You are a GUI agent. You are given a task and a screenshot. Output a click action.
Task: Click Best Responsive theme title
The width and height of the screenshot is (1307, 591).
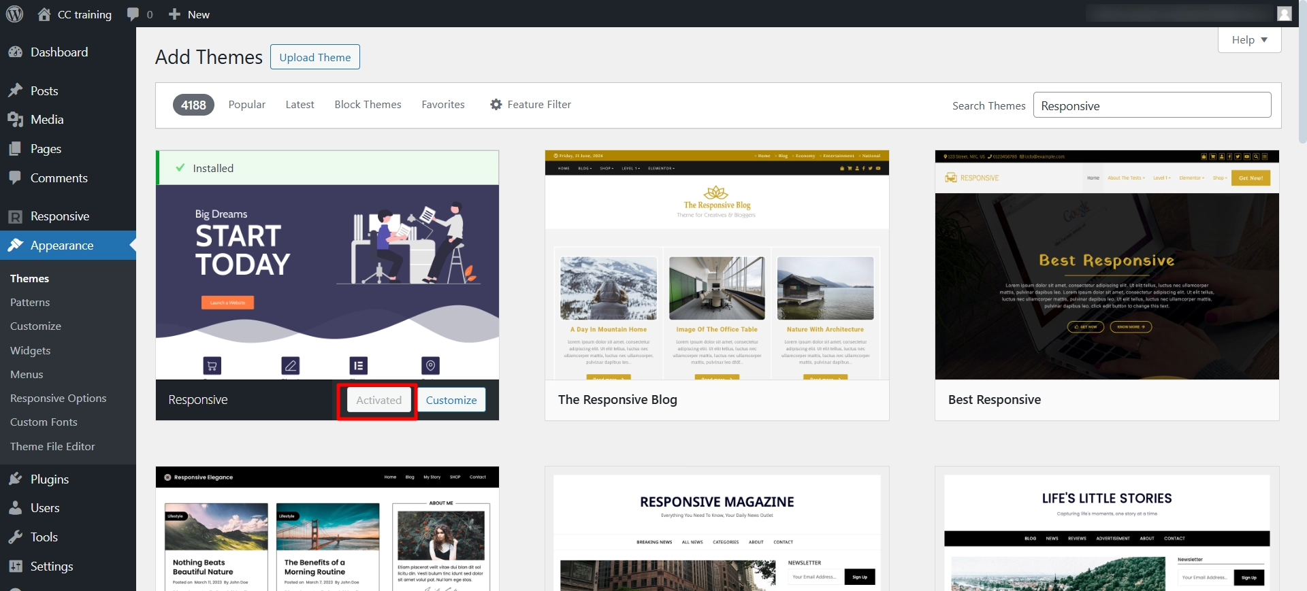pyautogui.click(x=995, y=400)
